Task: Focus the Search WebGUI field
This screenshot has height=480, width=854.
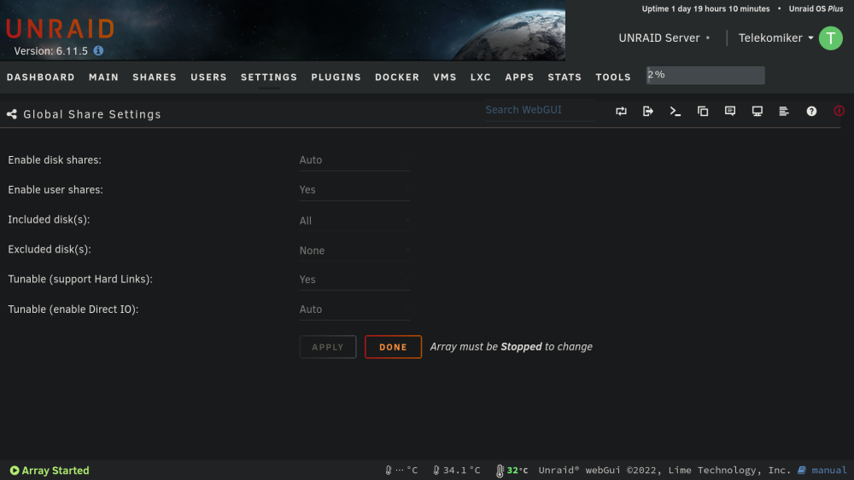Action: pos(540,110)
